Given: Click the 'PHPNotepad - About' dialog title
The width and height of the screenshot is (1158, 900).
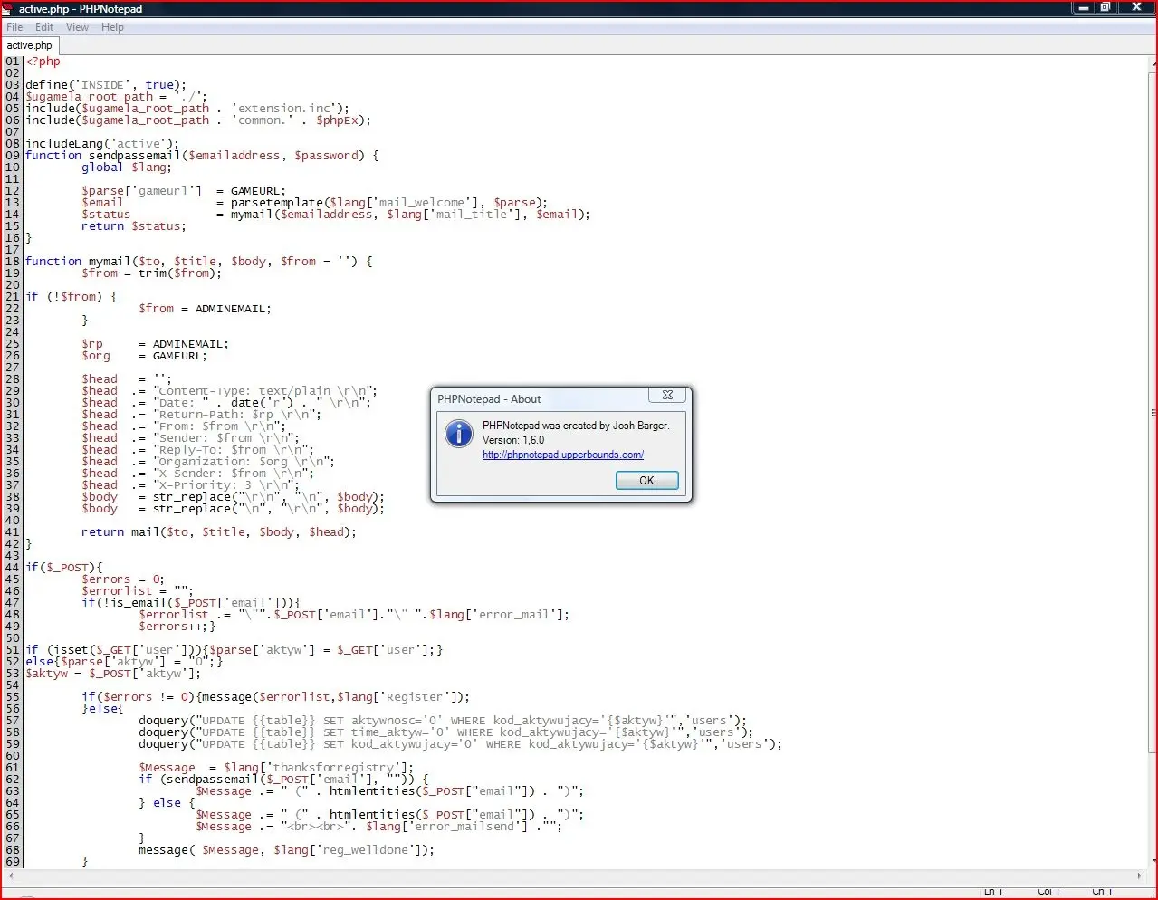Looking at the screenshot, I should coord(489,399).
